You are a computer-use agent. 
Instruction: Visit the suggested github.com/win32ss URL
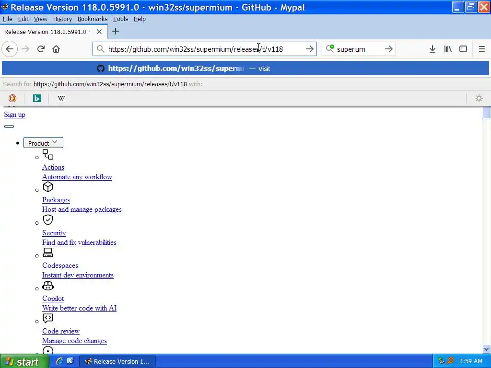[245, 69]
